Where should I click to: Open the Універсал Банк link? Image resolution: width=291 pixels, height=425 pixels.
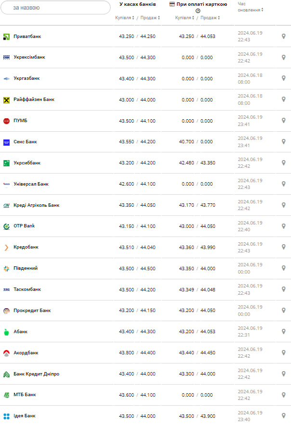[x=31, y=184]
